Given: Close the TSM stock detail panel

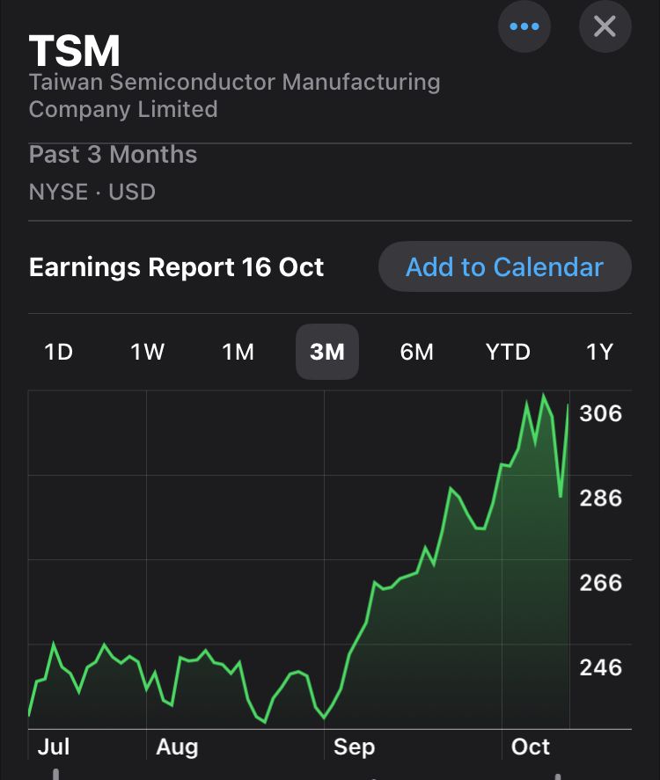Looking at the screenshot, I should click(605, 26).
